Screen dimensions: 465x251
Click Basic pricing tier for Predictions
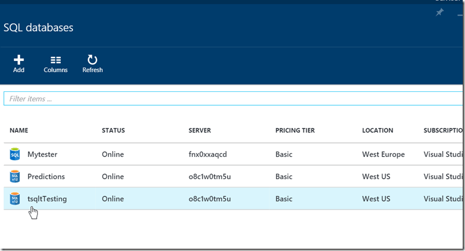coord(284,176)
